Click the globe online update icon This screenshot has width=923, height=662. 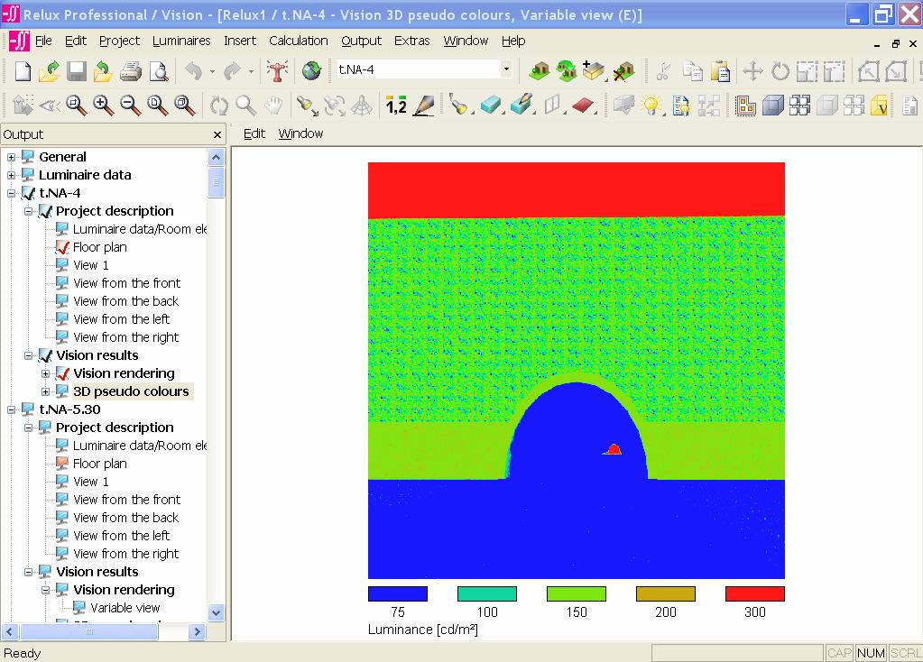coord(311,70)
